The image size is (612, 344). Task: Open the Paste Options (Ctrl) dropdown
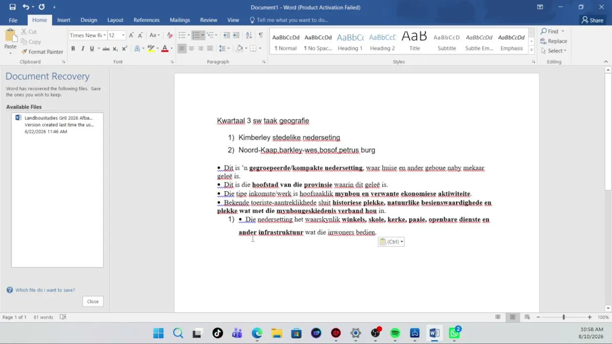[x=392, y=242]
